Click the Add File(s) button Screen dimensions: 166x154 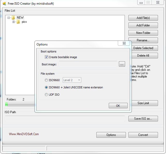pos(143,18)
